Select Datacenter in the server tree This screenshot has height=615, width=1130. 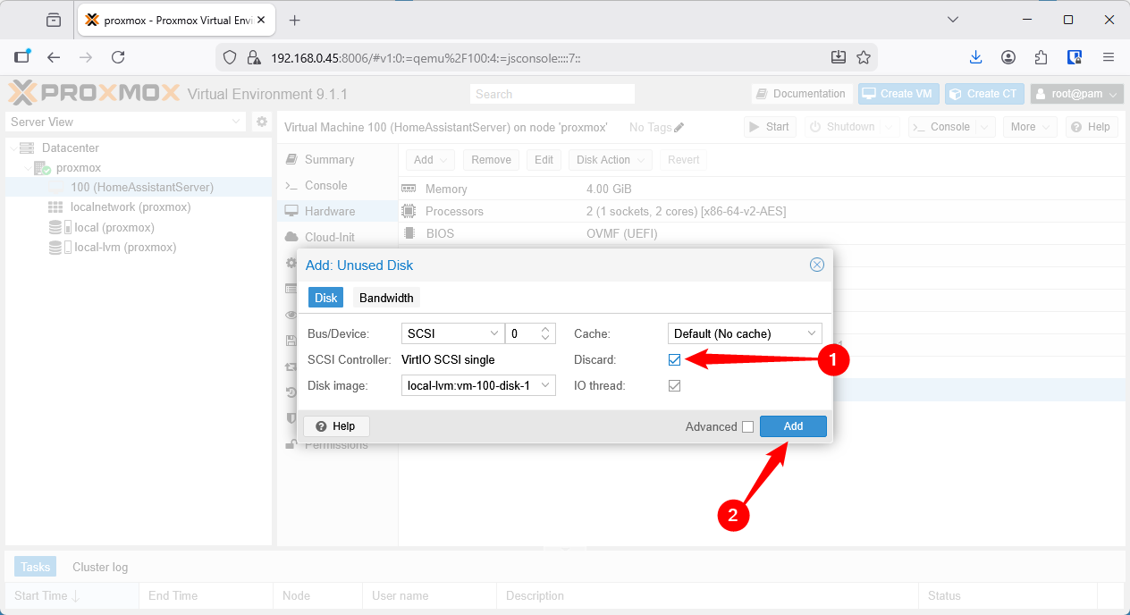pyautogui.click(x=70, y=147)
